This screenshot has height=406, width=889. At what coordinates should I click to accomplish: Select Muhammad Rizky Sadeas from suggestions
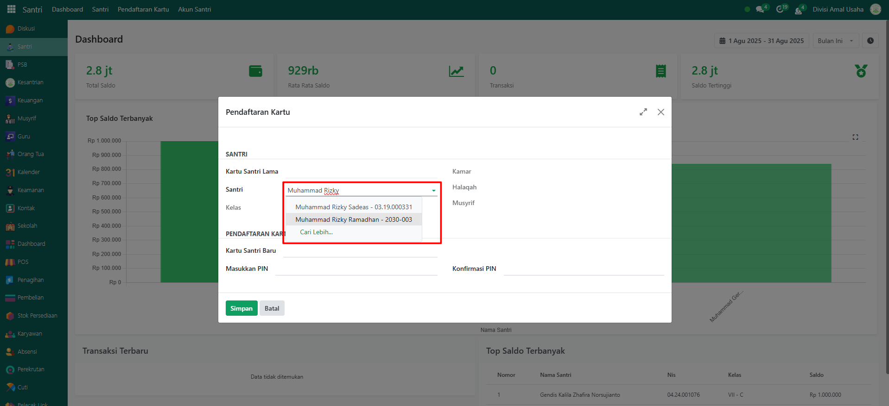pos(353,207)
